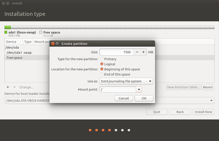Click the green sda1 legend color square
This screenshot has height=141, width=219.
[x=6, y=32]
